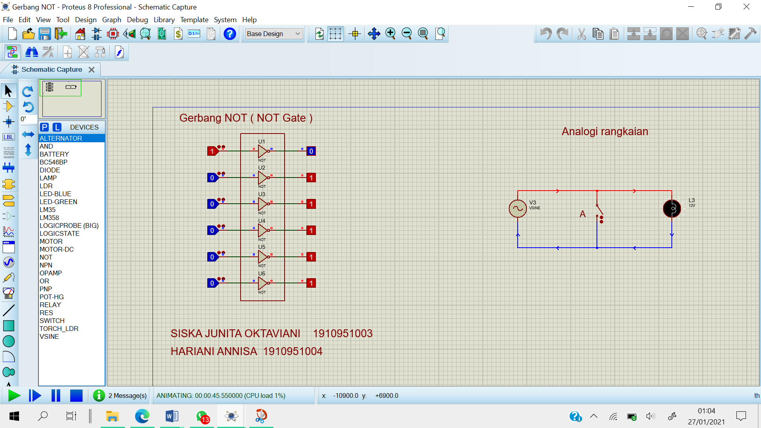Viewport: 761px width, 428px height.
Task: Stop the simulation with the blue square
Action: 76,396
